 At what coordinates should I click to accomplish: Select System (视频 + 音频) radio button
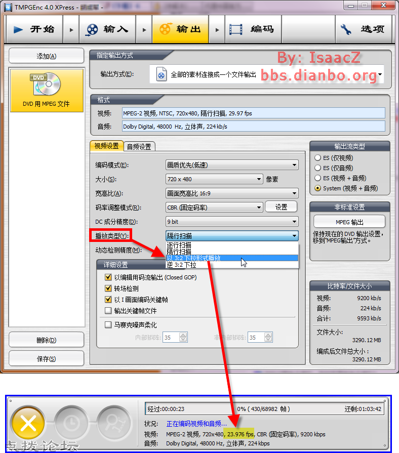[318, 188]
